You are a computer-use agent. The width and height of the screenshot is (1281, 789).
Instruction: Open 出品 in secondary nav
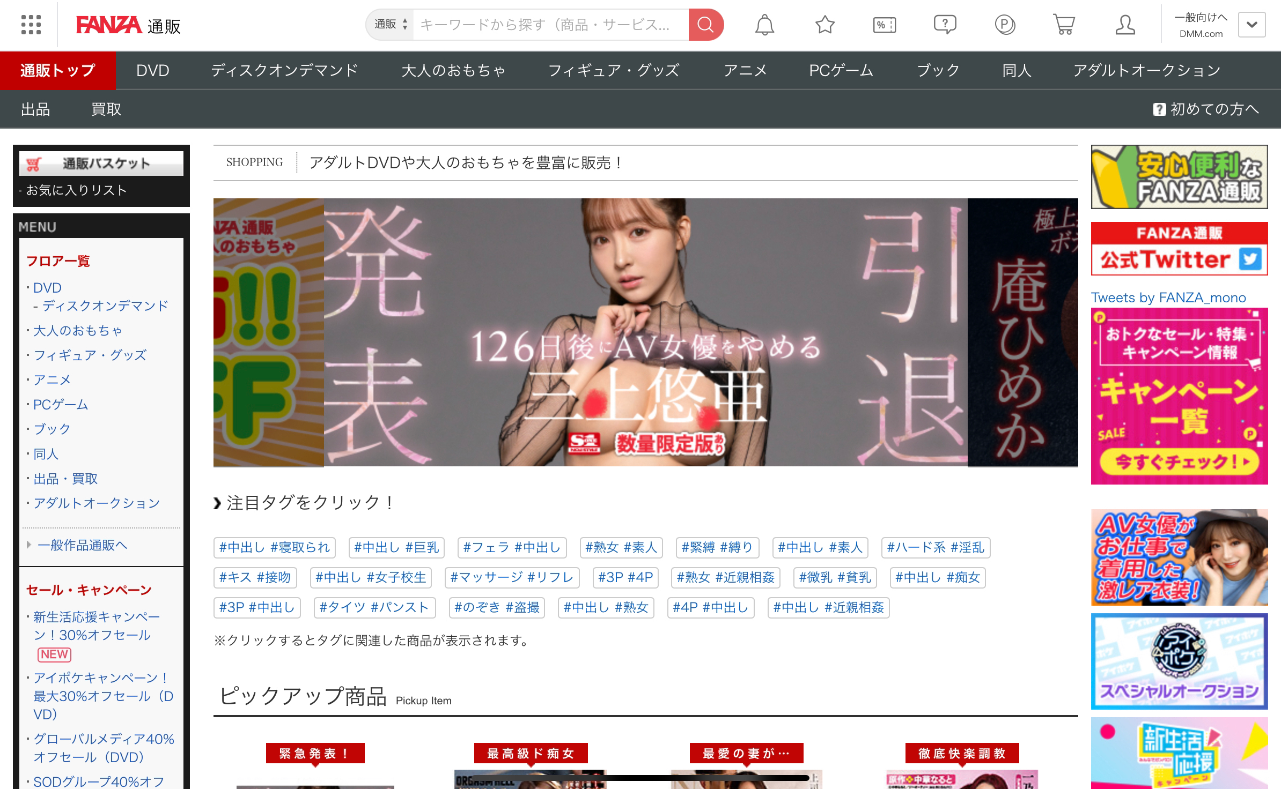click(x=35, y=109)
